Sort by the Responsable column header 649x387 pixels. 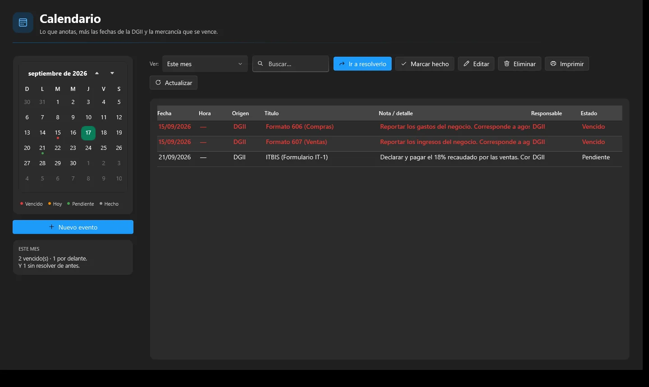tap(546, 113)
